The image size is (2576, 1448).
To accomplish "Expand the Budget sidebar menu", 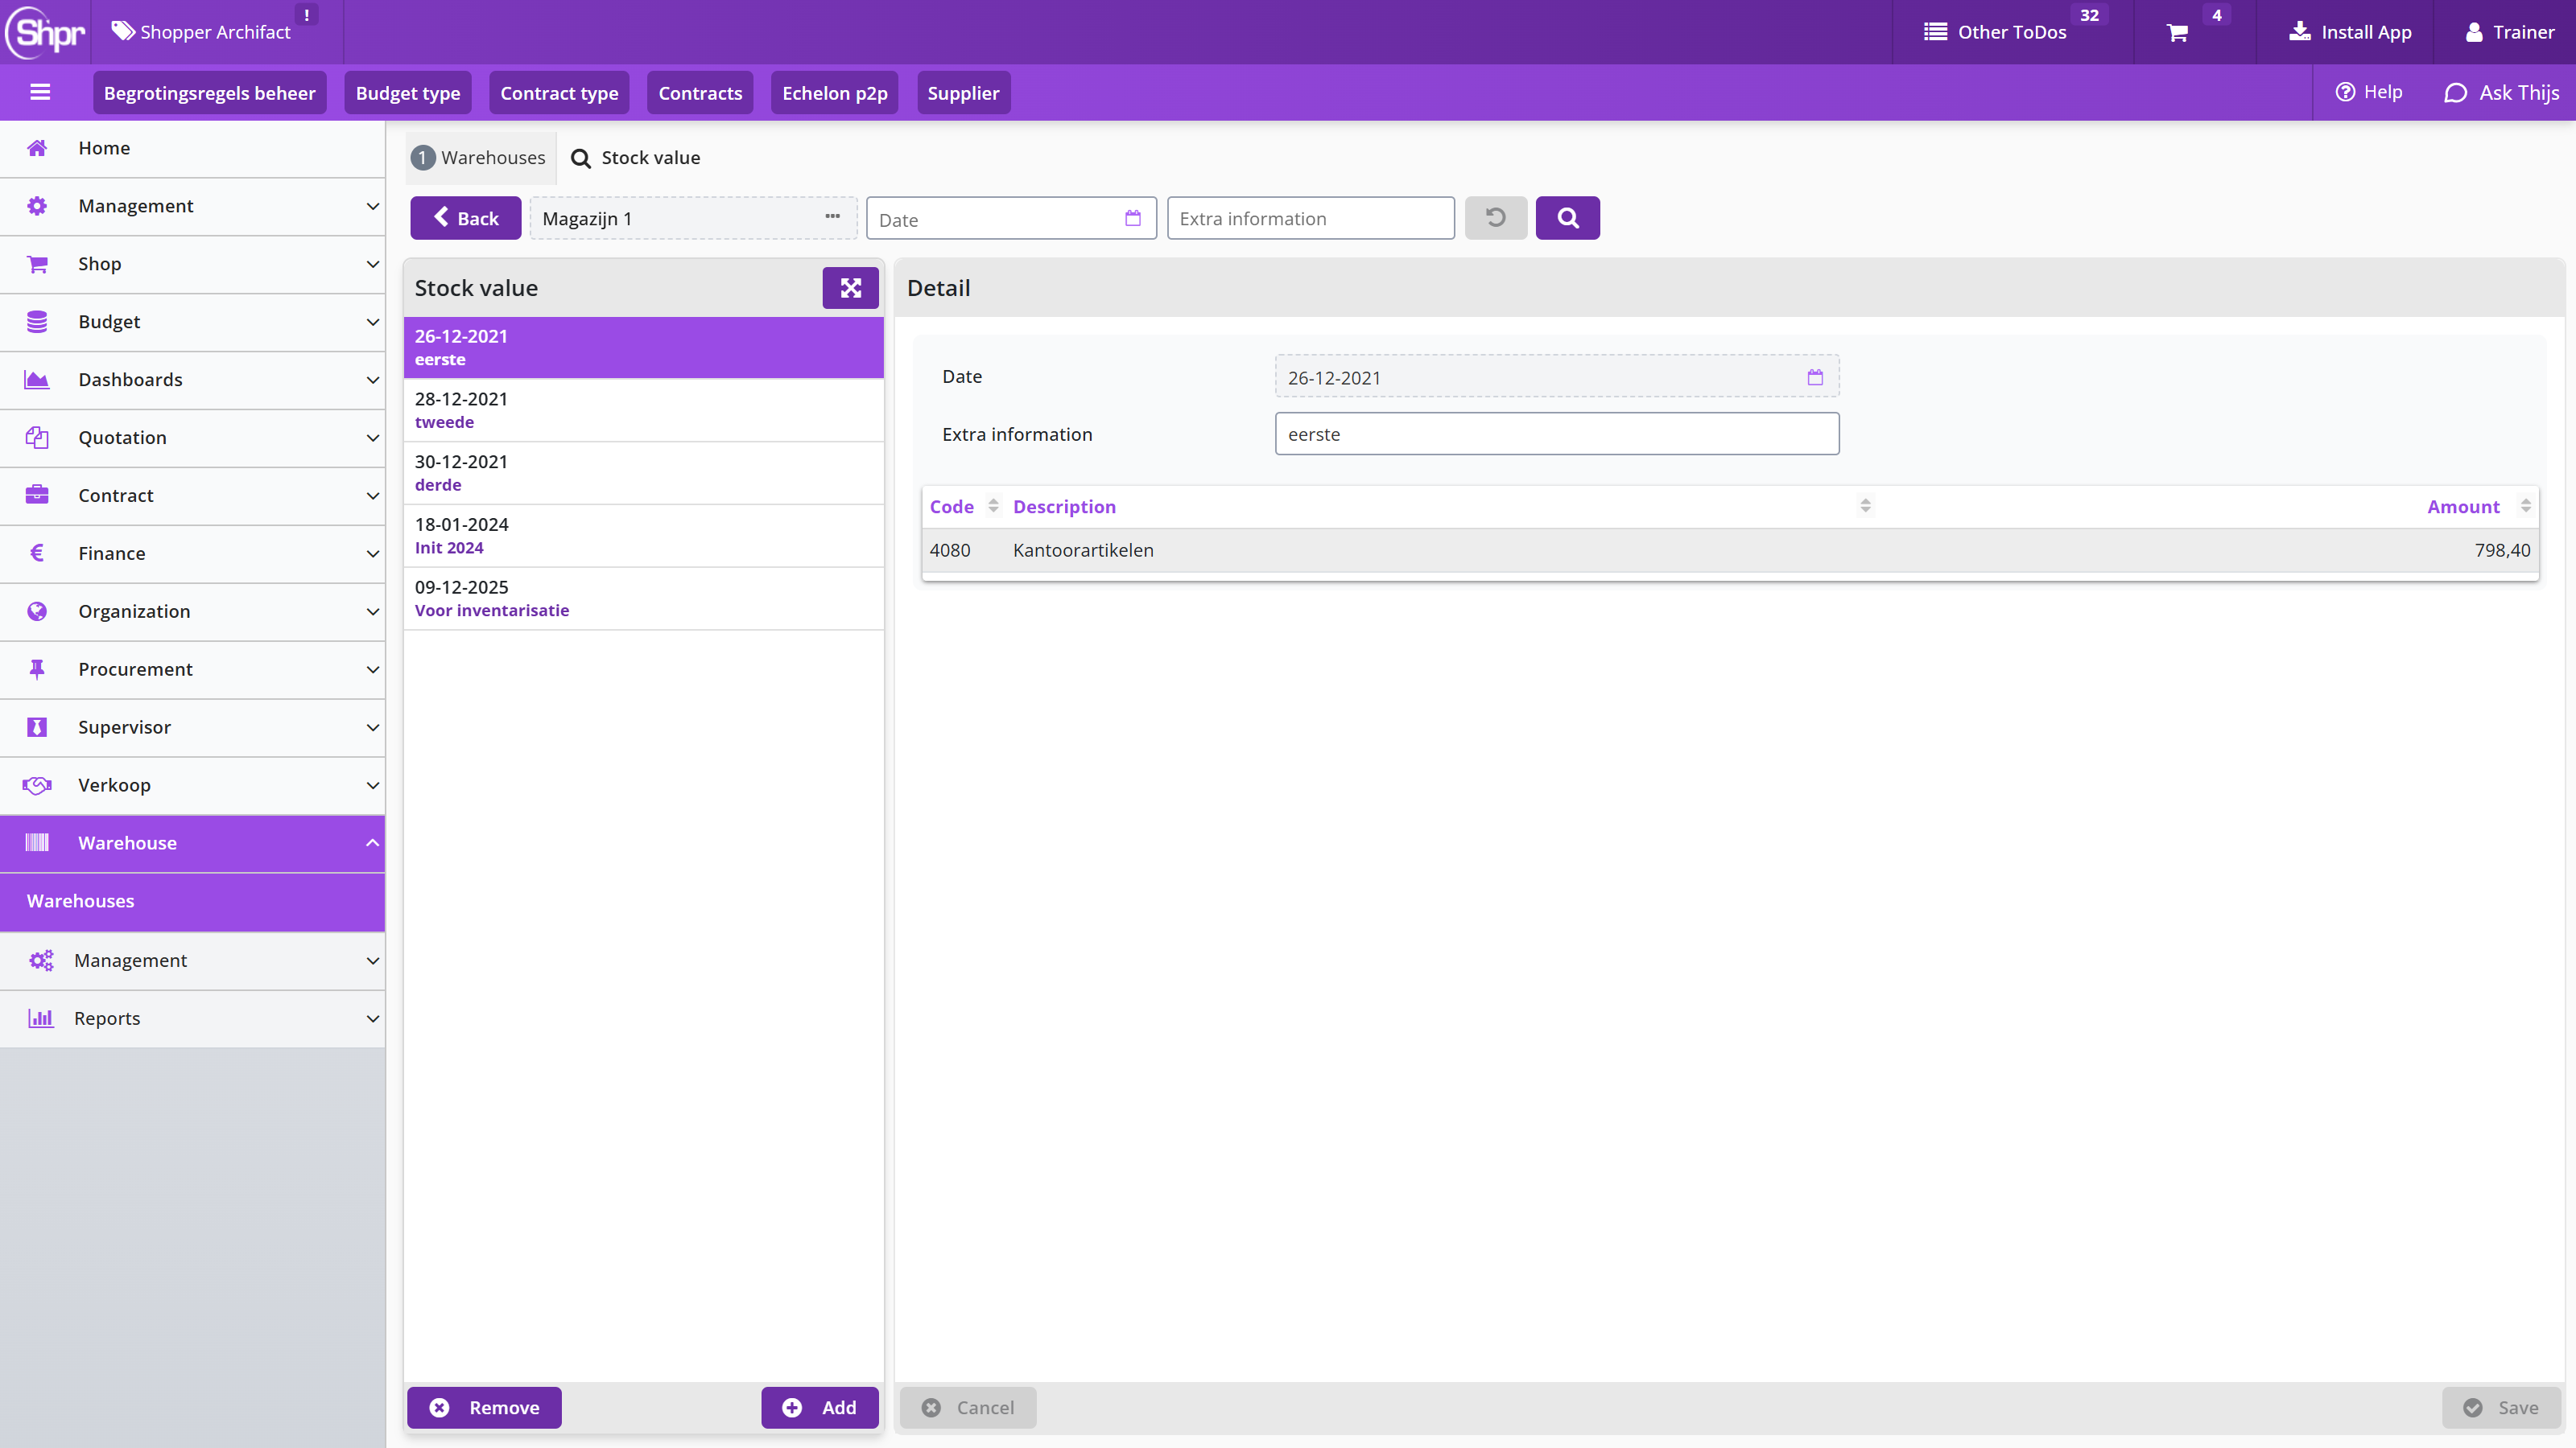I will 192,322.
